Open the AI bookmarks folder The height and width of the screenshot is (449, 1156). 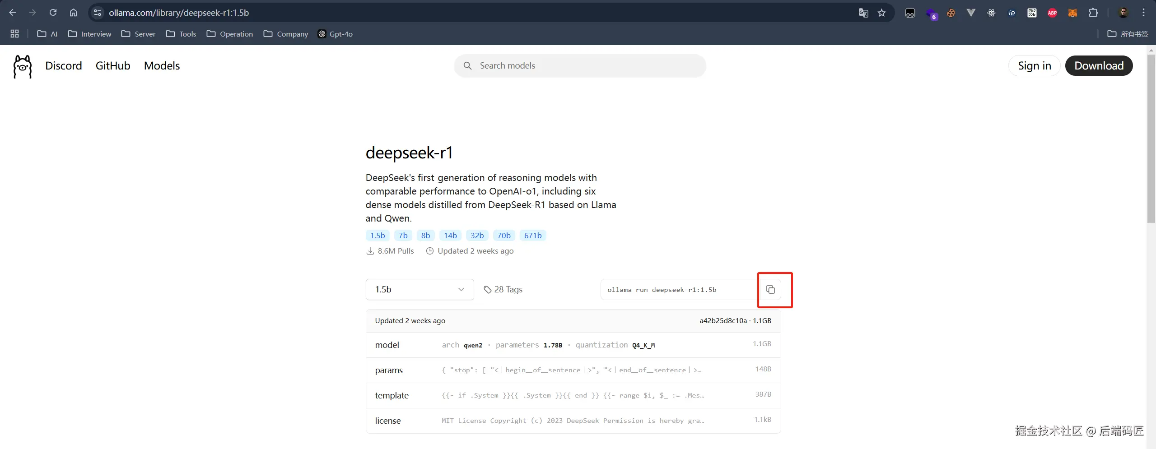[x=47, y=34]
